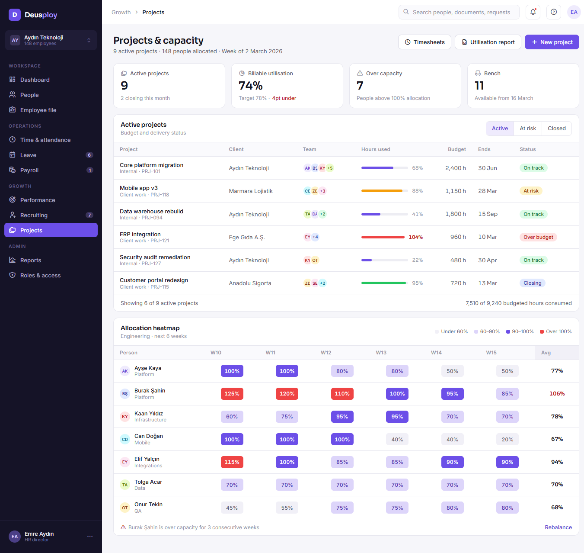Click the help question mark icon
This screenshot has height=553, width=584.
554,12
